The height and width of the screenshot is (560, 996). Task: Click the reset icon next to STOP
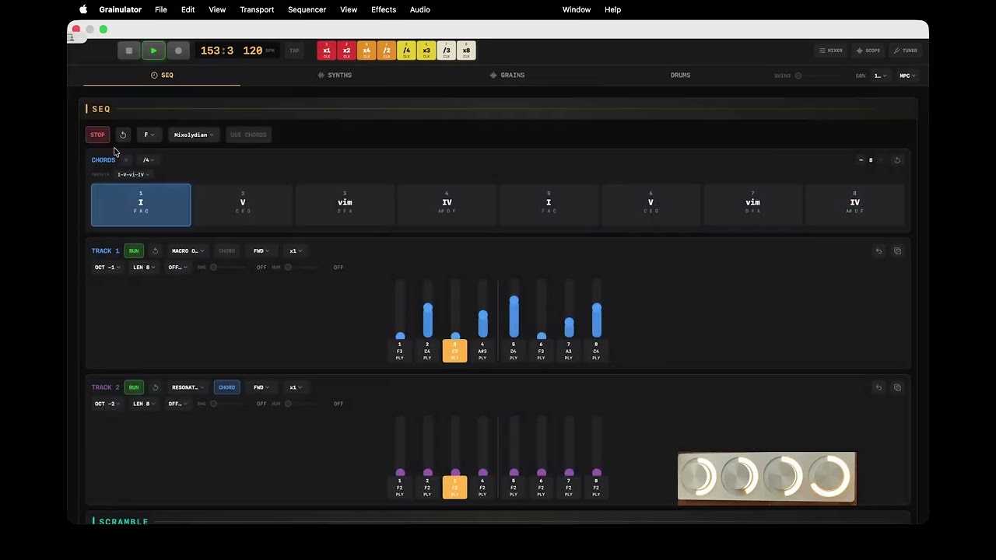pyautogui.click(x=123, y=135)
